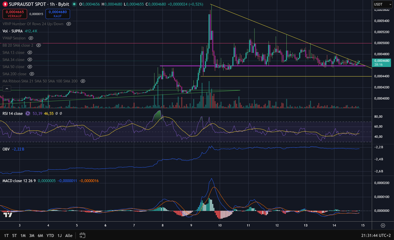The width and height of the screenshot is (394, 240).
Task: Click the red VERKAUF sell button
Action: coord(14,13)
